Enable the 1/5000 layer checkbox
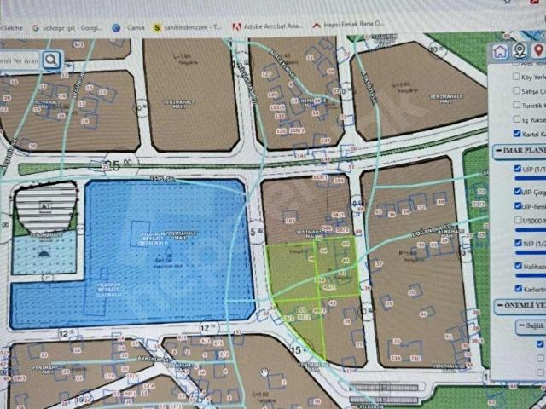 tap(518, 220)
